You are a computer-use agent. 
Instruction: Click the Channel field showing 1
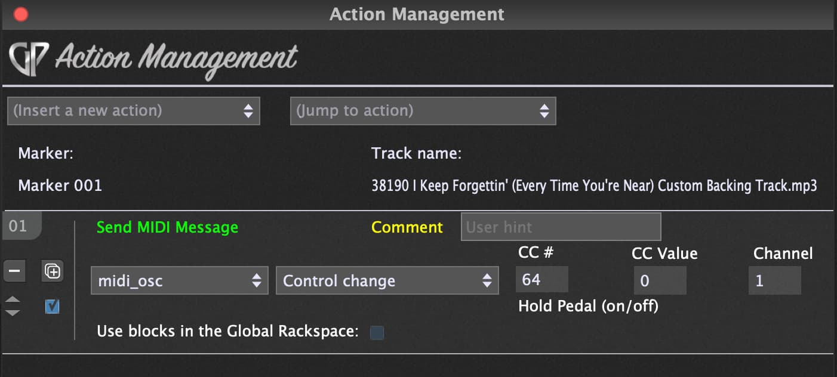pyautogui.click(x=775, y=280)
